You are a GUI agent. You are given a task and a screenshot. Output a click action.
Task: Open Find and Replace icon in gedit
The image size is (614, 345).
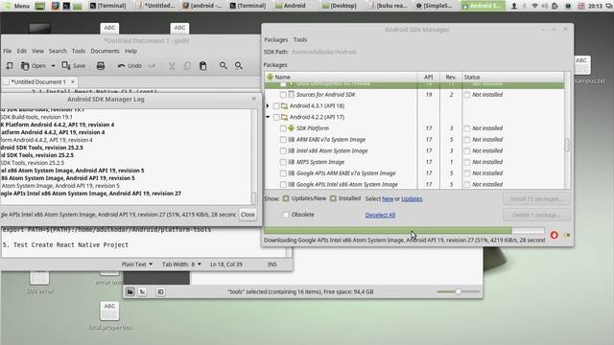(239, 66)
